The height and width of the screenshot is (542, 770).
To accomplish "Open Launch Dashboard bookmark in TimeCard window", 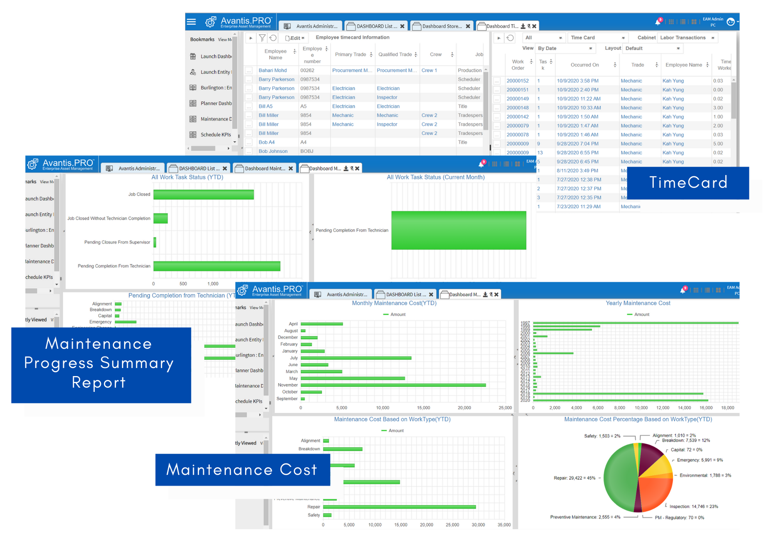I will [211, 57].
